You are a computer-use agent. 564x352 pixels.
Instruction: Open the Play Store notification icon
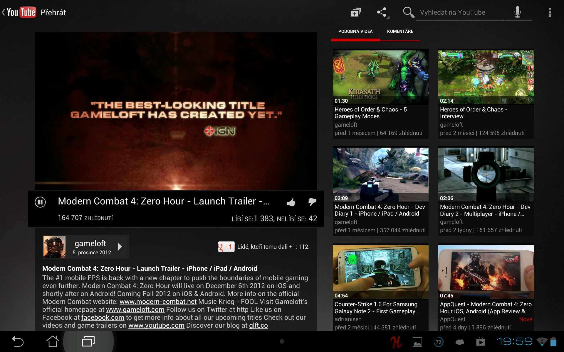481,342
